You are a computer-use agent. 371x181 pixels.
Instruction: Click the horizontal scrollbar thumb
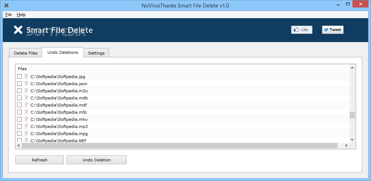(x=179, y=146)
